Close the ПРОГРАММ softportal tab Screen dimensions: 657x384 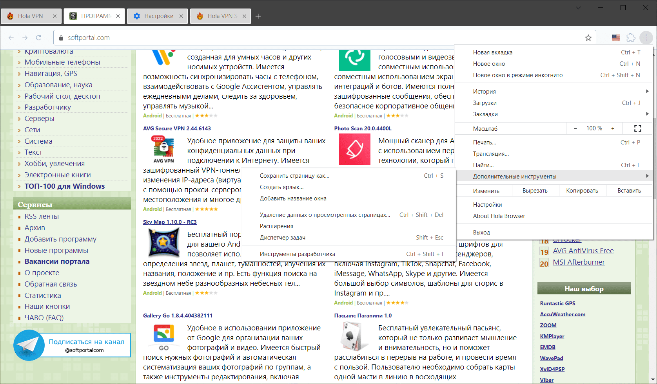click(x=118, y=16)
